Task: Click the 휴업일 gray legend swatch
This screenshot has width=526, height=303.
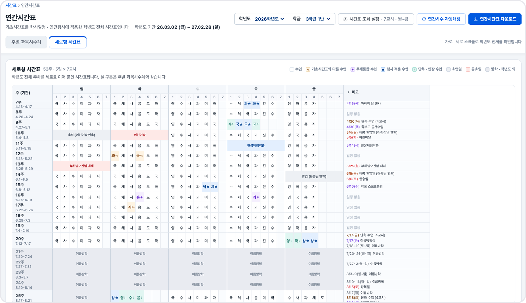Action: [448, 69]
